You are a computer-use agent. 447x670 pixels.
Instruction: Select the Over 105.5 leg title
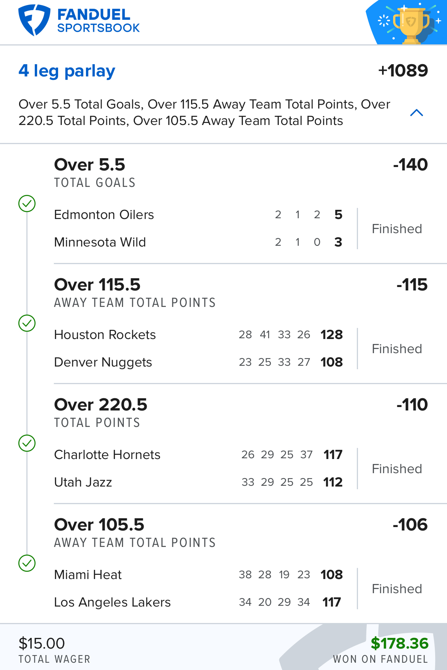click(x=99, y=525)
